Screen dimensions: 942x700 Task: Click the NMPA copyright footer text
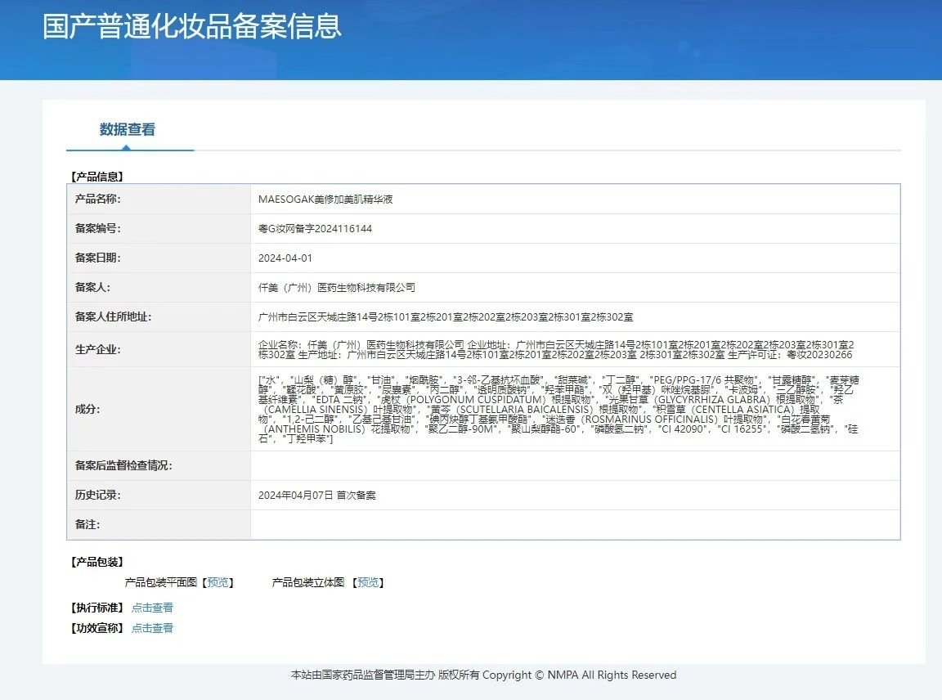(x=483, y=675)
